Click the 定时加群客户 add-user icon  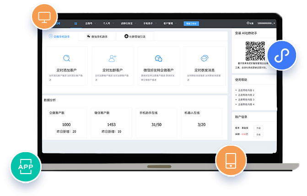(113, 58)
